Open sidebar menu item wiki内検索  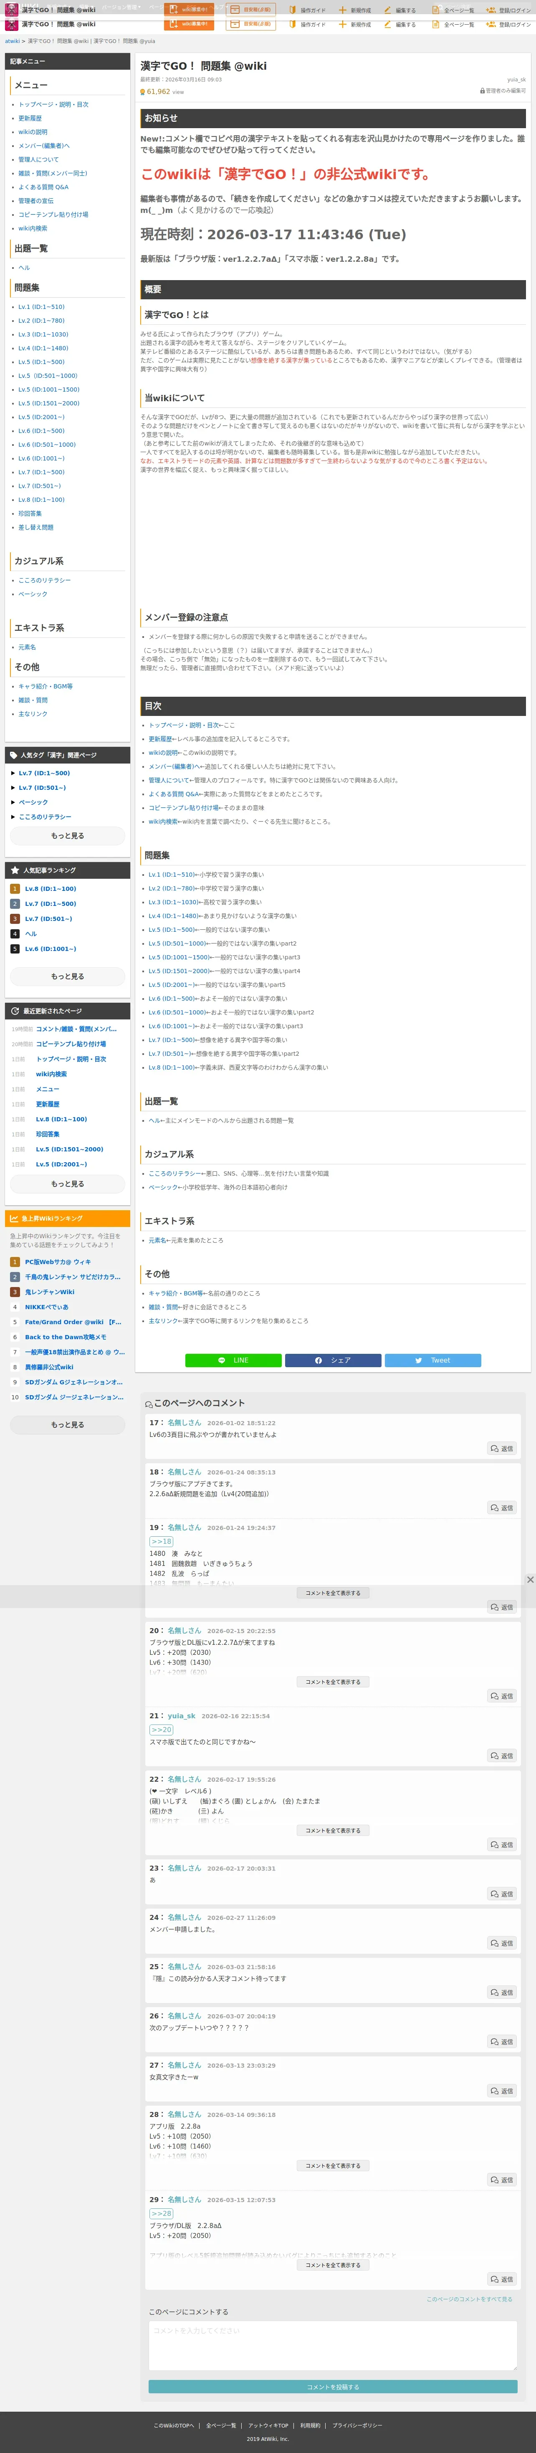(33, 228)
